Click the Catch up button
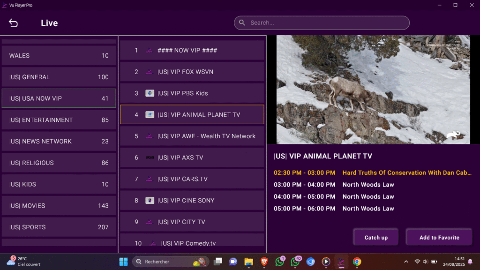Image resolution: width=480 pixels, height=270 pixels. click(376, 237)
